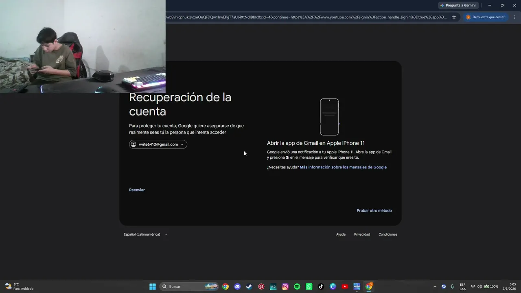Open Wi-Fi network settings in tray
The width and height of the screenshot is (521, 293).
(x=473, y=286)
